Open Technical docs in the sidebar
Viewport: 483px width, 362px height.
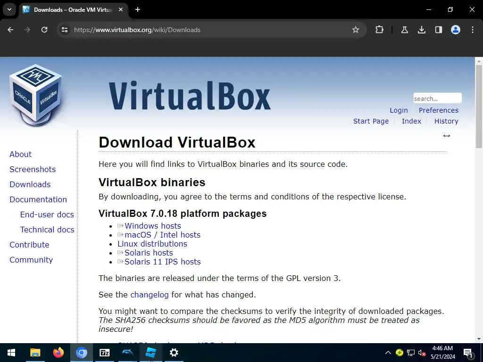click(x=47, y=230)
